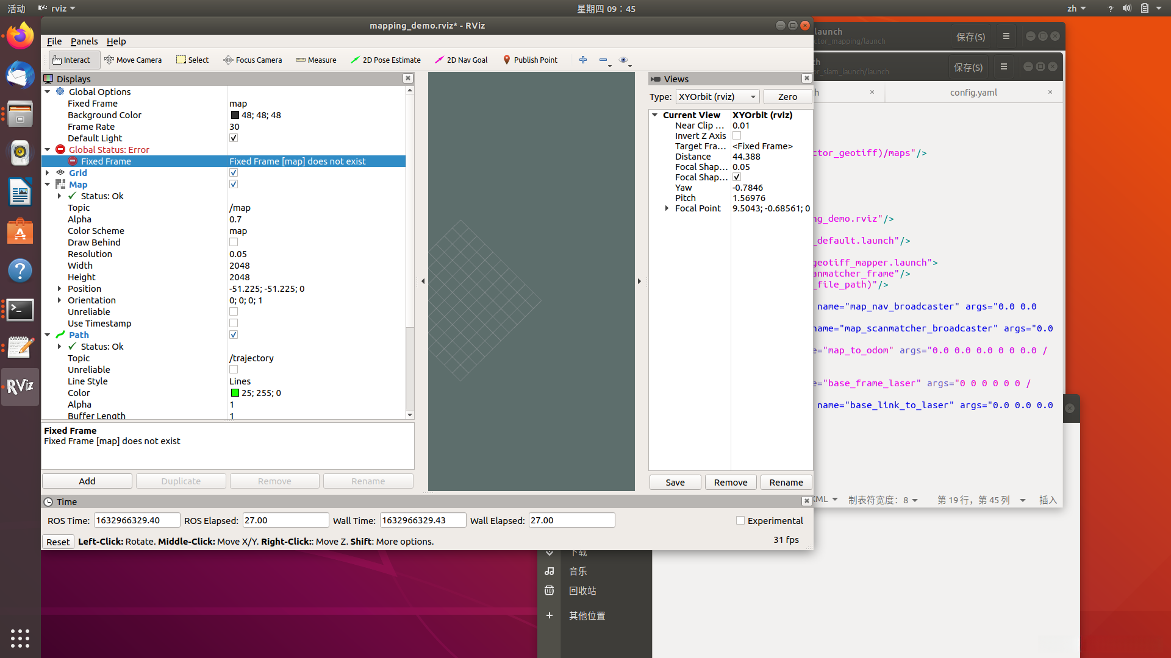Toggle the Default Light checkbox
The width and height of the screenshot is (1171, 658).
coord(234,138)
